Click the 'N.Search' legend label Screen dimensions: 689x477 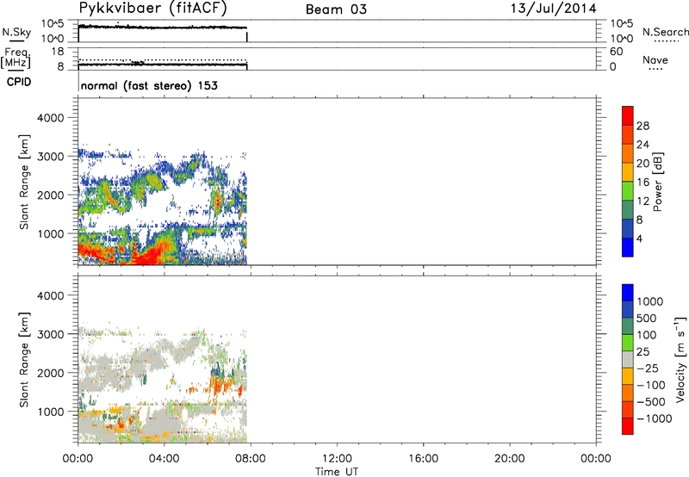pos(666,32)
